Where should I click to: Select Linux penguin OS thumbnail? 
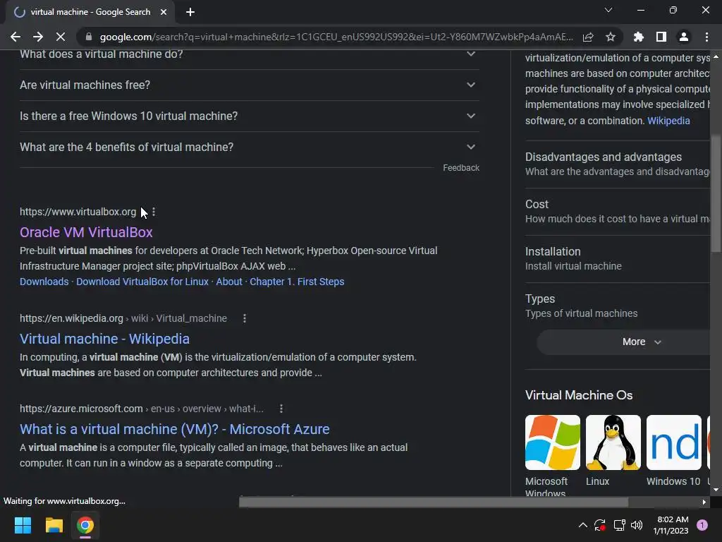(x=613, y=442)
